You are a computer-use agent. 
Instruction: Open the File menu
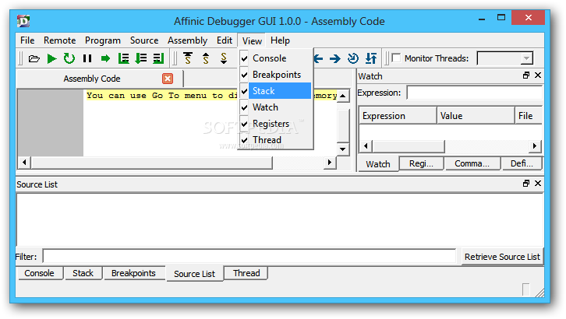tap(27, 40)
